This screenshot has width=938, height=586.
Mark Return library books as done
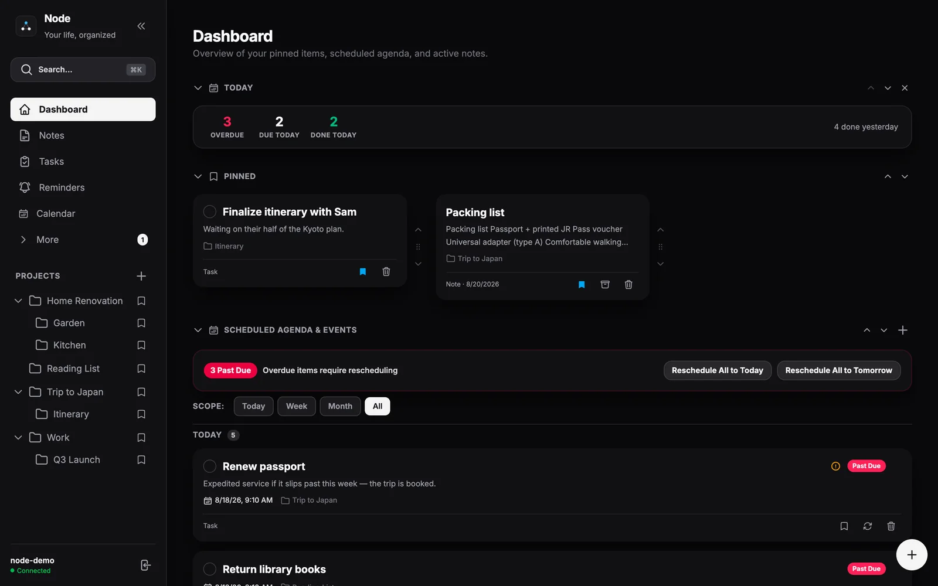[210, 569]
